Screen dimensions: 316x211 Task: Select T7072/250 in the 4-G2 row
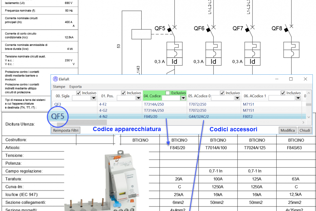197,111
